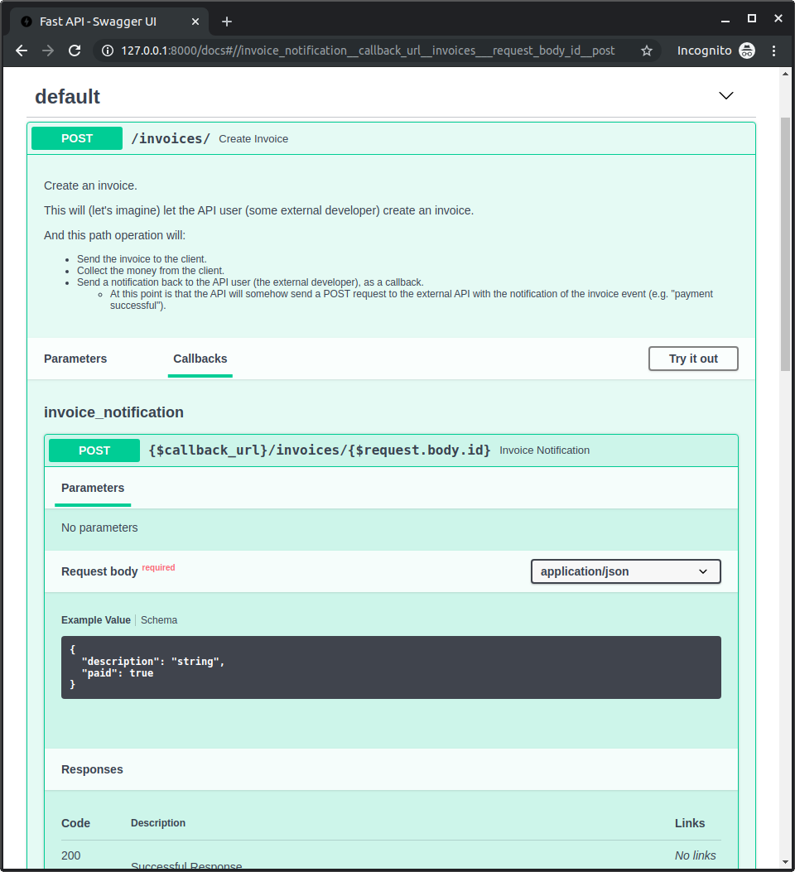Select the Schema view of request body

pos(159,620)
